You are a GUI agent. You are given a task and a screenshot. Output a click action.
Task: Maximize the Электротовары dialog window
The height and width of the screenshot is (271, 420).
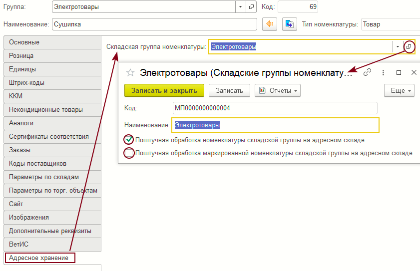[x=399, y=72]
